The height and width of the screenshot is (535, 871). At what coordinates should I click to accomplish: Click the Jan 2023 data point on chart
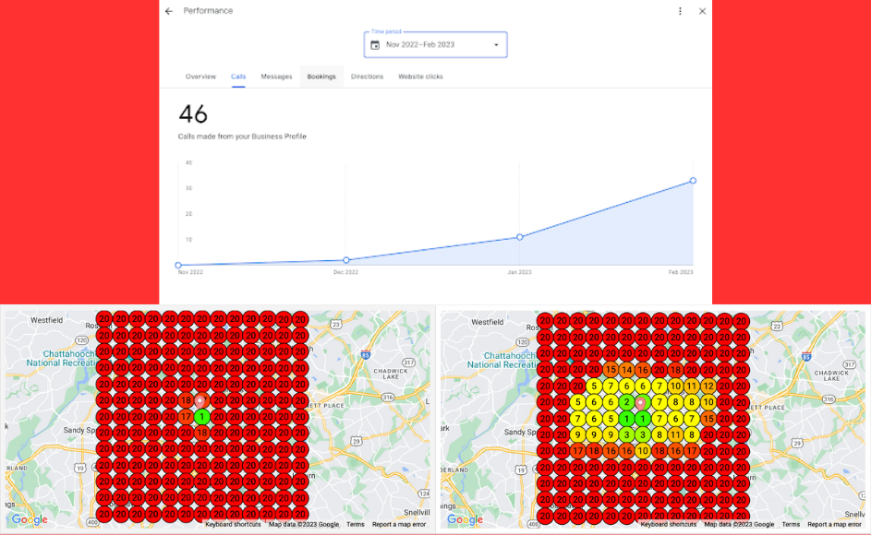tap(520, 237)
